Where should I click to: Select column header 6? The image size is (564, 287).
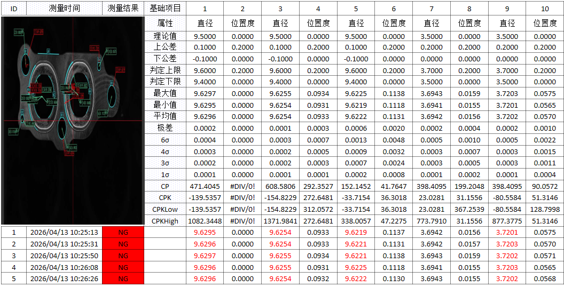394,9
